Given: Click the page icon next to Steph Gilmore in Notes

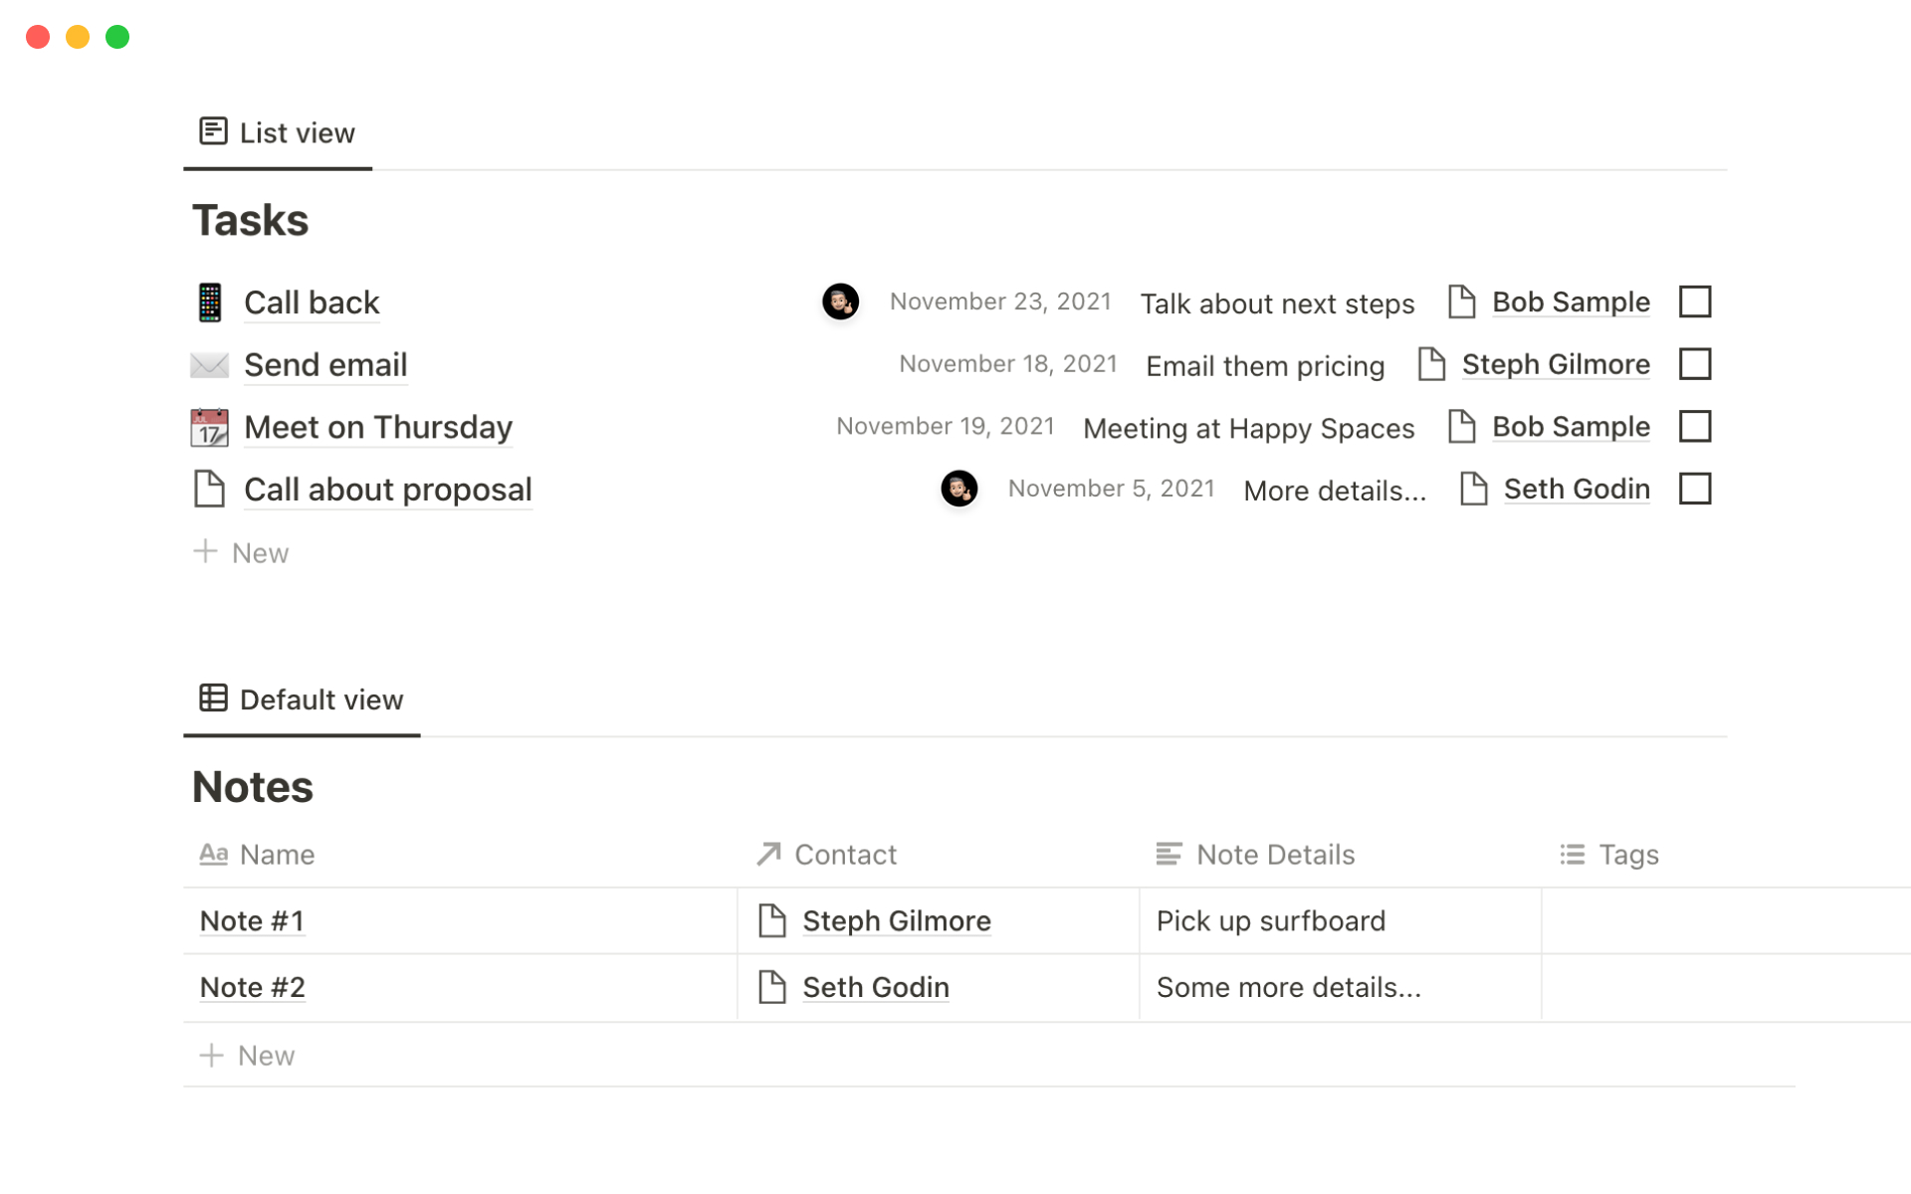Looking at the screenshot, I should 772,921.
